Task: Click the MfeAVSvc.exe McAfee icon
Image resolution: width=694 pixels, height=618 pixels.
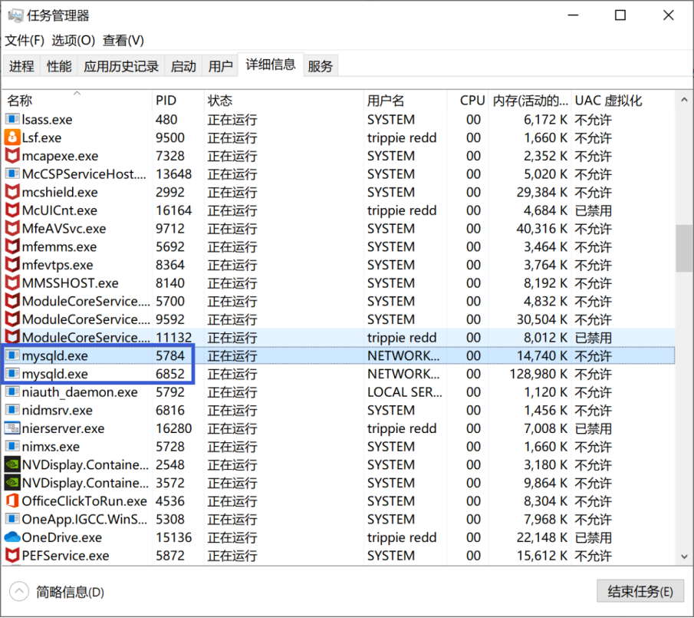Action: (12, 228)
